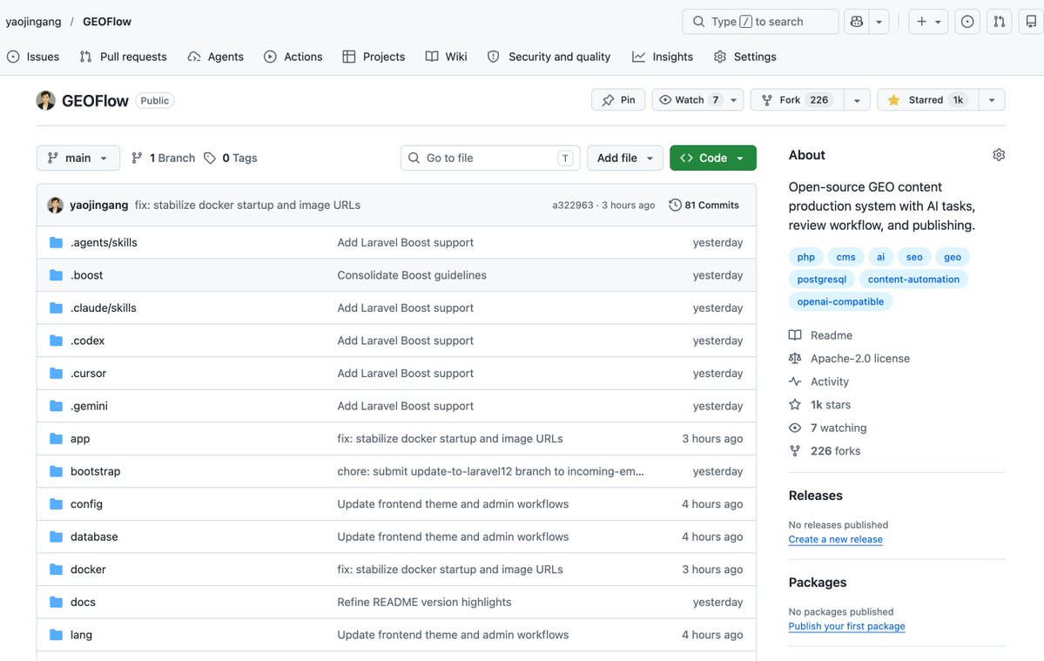Open the 'Refine README version highlights' commit message
Image resolution: width=1044 pixels, height=661 pixels.
coord(424,602)
